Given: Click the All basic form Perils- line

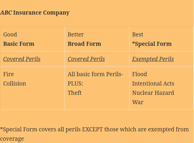Looking at the screenshot, I should tap(95, 74).
